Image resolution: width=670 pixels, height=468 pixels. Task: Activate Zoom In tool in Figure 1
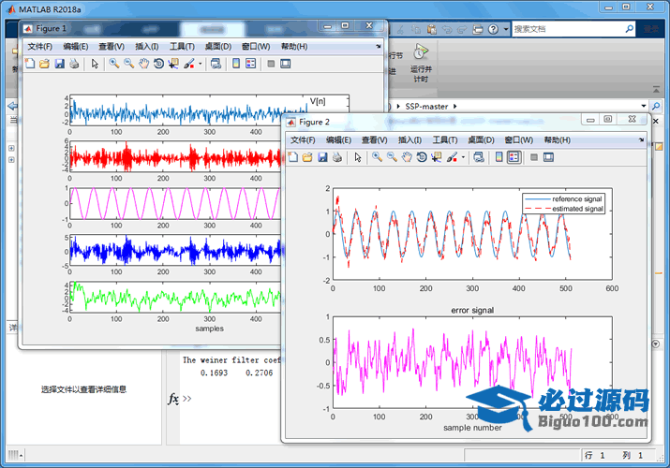coord(114,64)
